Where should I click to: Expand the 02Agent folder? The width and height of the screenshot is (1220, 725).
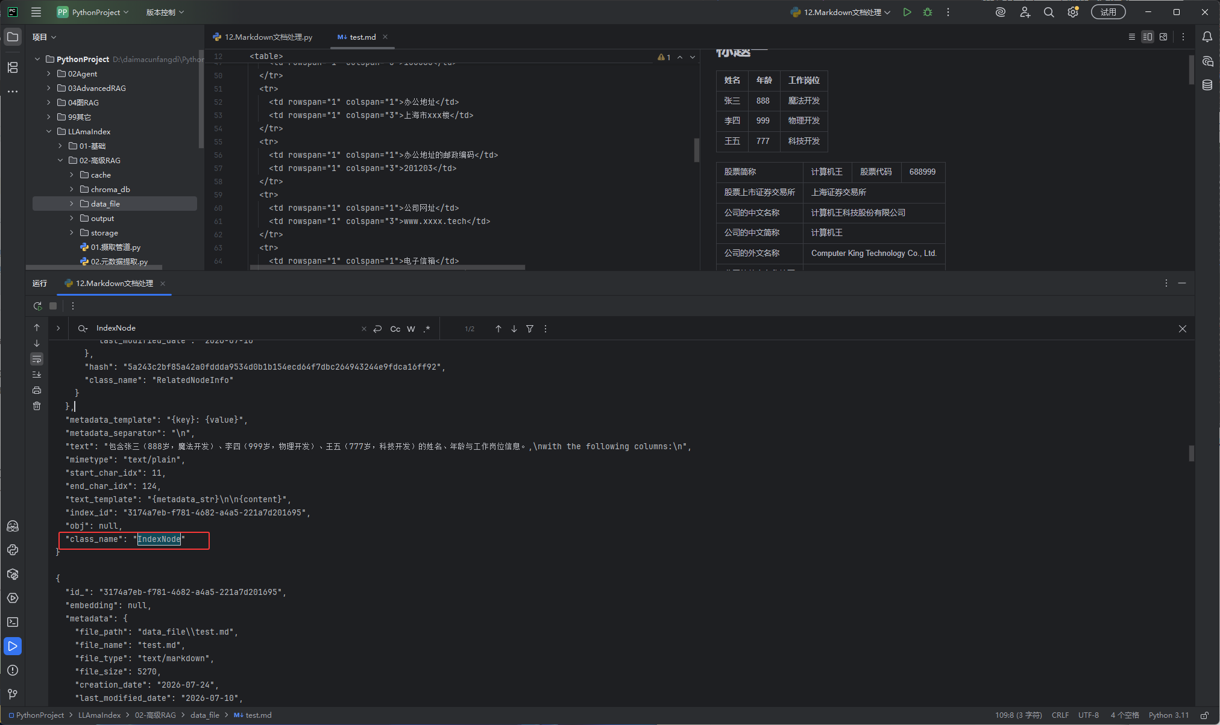(x=49, y=73)
